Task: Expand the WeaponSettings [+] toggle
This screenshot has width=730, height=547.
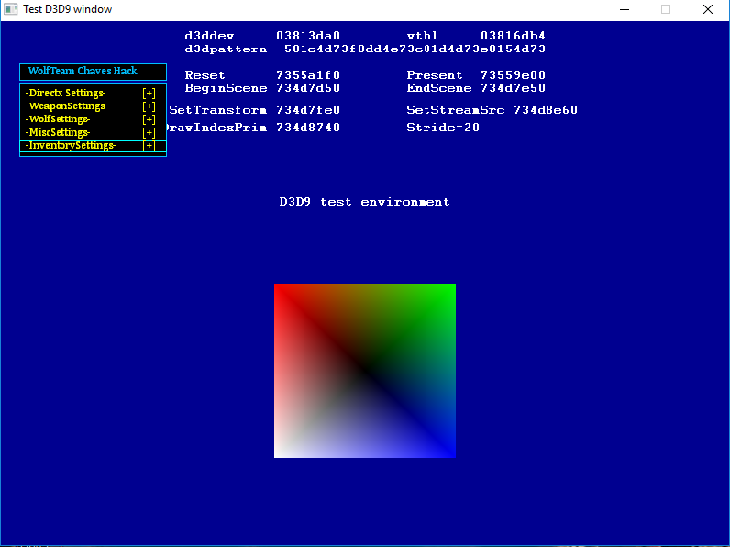Action: pyautogui.click(x=149, y=106)
